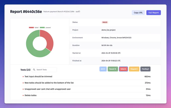Screen dimensions: 171x108
Task: Filter tests by Pending 0
Action: click(145, 69)
